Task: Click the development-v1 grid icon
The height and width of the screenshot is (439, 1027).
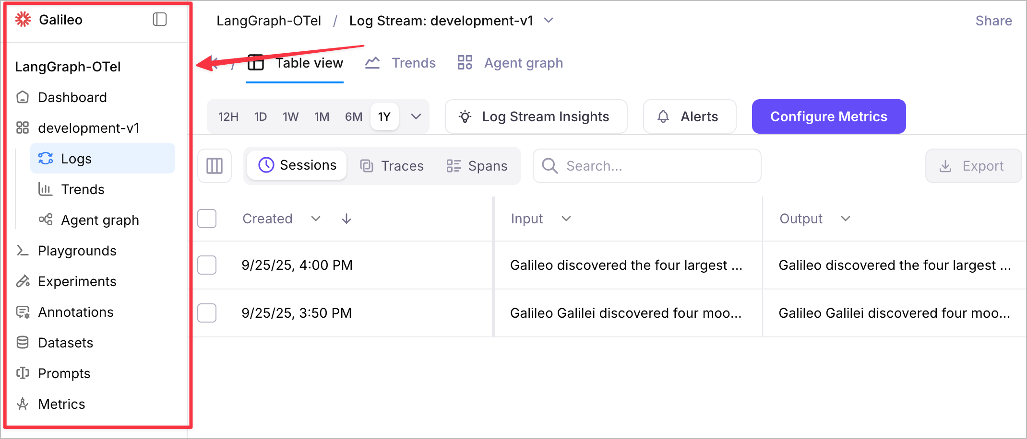Action: (x=23, y=128)
